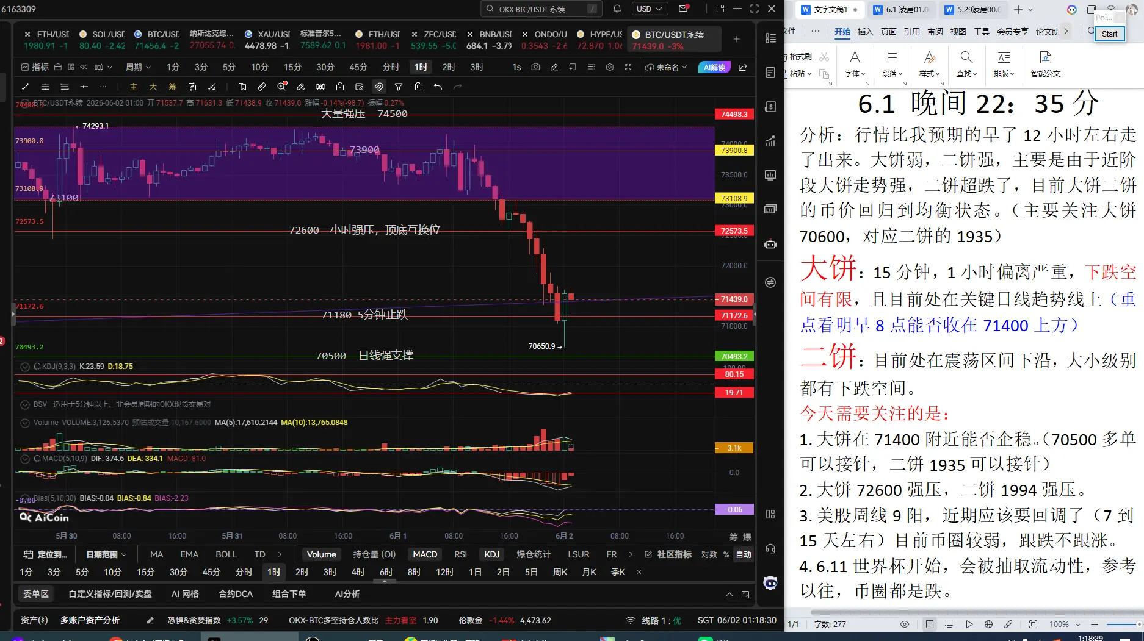1144x641 pixels.
Task: Select the ETH/USDT symbol tab at far left
Action: (x=47, y=40)
